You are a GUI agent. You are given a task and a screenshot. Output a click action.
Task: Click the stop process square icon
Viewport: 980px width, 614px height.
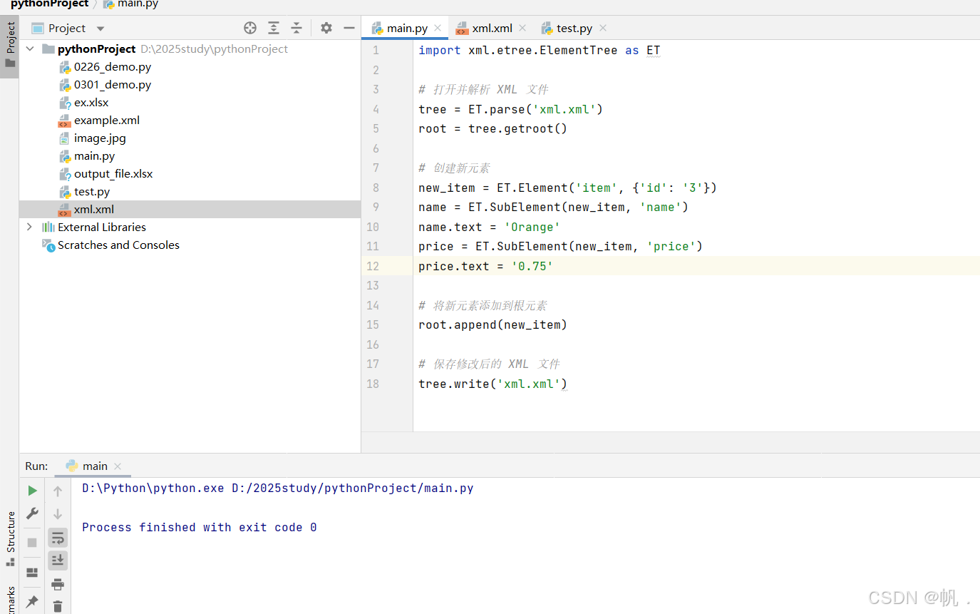coord(32,543)
